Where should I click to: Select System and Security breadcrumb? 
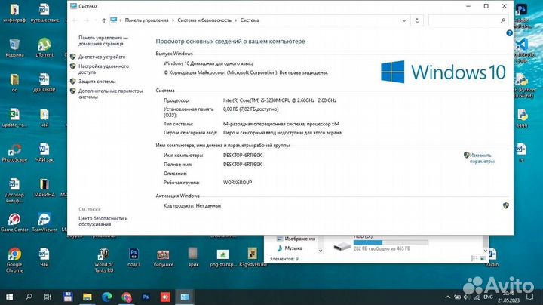pos(204,20)
